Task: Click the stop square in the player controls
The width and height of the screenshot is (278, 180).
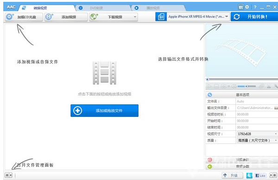Action: point(216,86)
